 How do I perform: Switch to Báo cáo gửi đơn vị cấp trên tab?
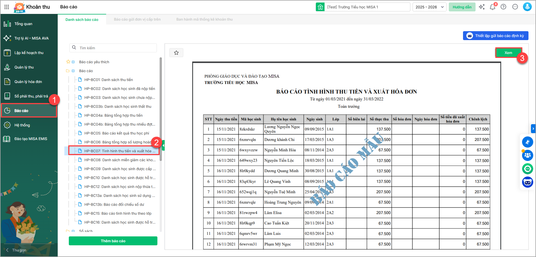tap(137, 19)
